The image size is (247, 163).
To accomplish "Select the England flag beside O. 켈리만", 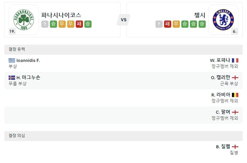I will tap(235, 78).
